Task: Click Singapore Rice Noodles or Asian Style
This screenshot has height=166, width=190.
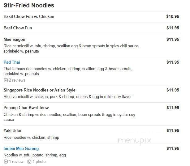Action: point(39,90)
